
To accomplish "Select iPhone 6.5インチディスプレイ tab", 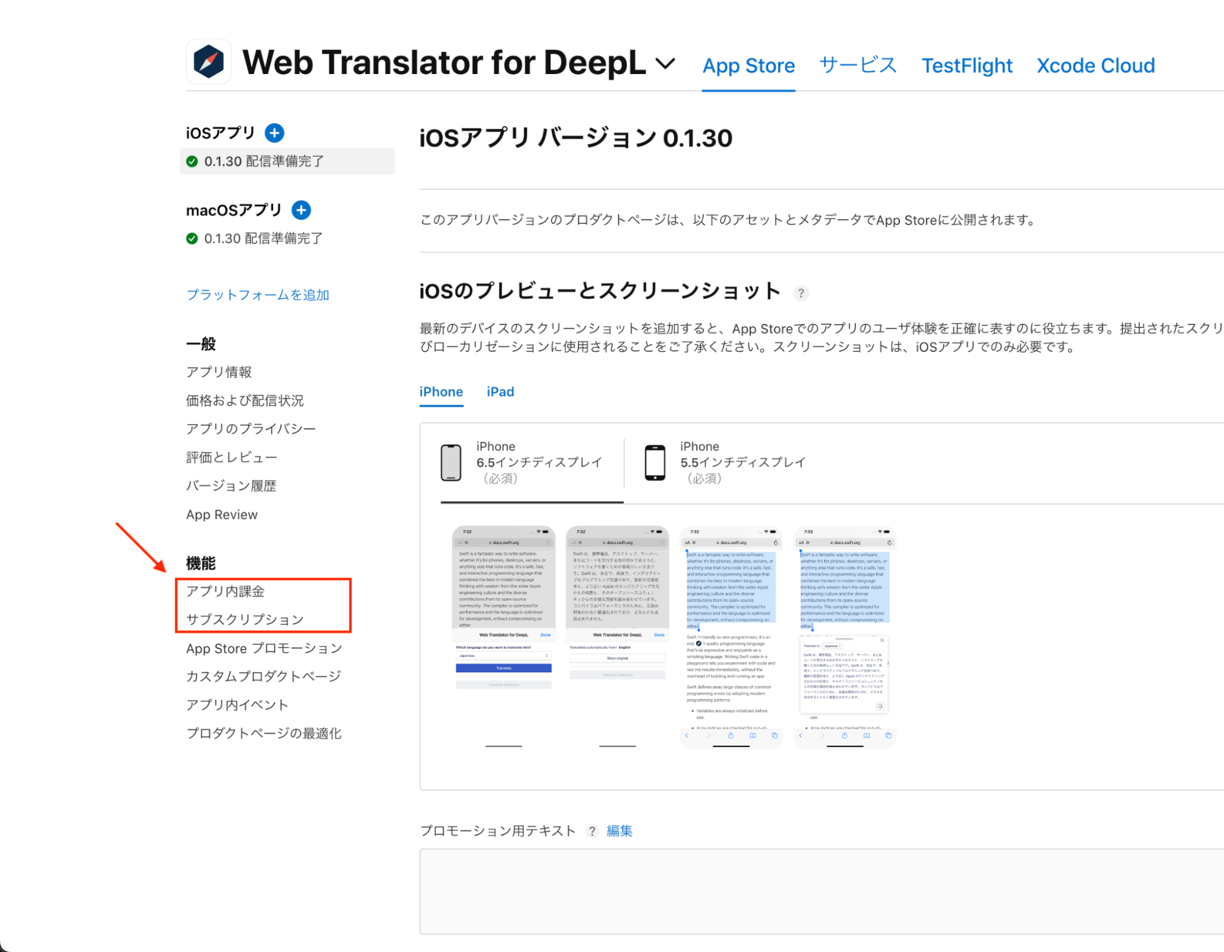I will click(532, 463).
